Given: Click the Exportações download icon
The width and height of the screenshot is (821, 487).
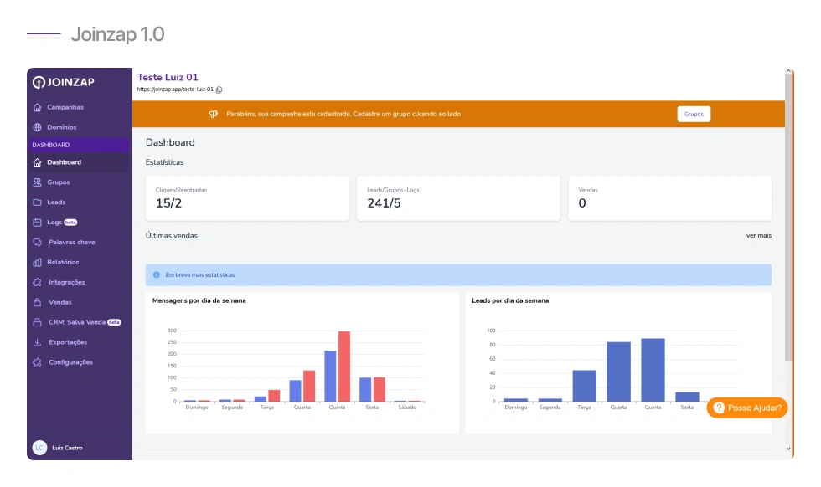Looking at the screenshot, I should (x=37, y=342).
